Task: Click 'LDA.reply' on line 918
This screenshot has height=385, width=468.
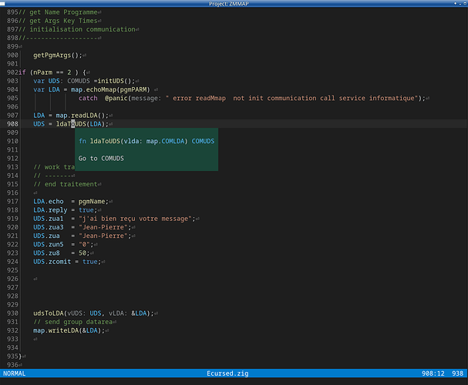Action: (50, 210)
